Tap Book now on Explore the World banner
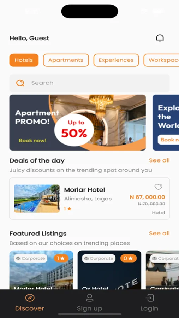 [x=168, y=140]
